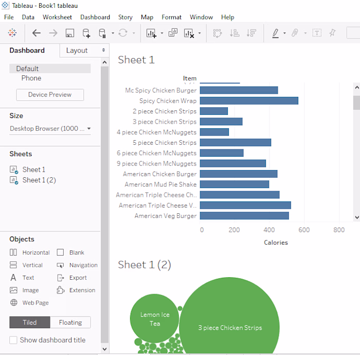
Task: Select the Extension object
Action: click(x=76, y=290)
